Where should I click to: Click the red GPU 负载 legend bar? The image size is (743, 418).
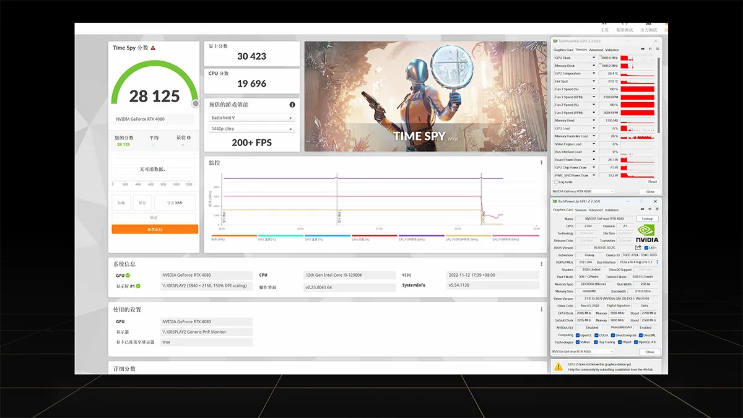(x=375, y=235)
